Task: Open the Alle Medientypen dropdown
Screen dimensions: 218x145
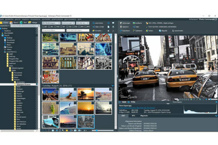Action: (51, 23)
